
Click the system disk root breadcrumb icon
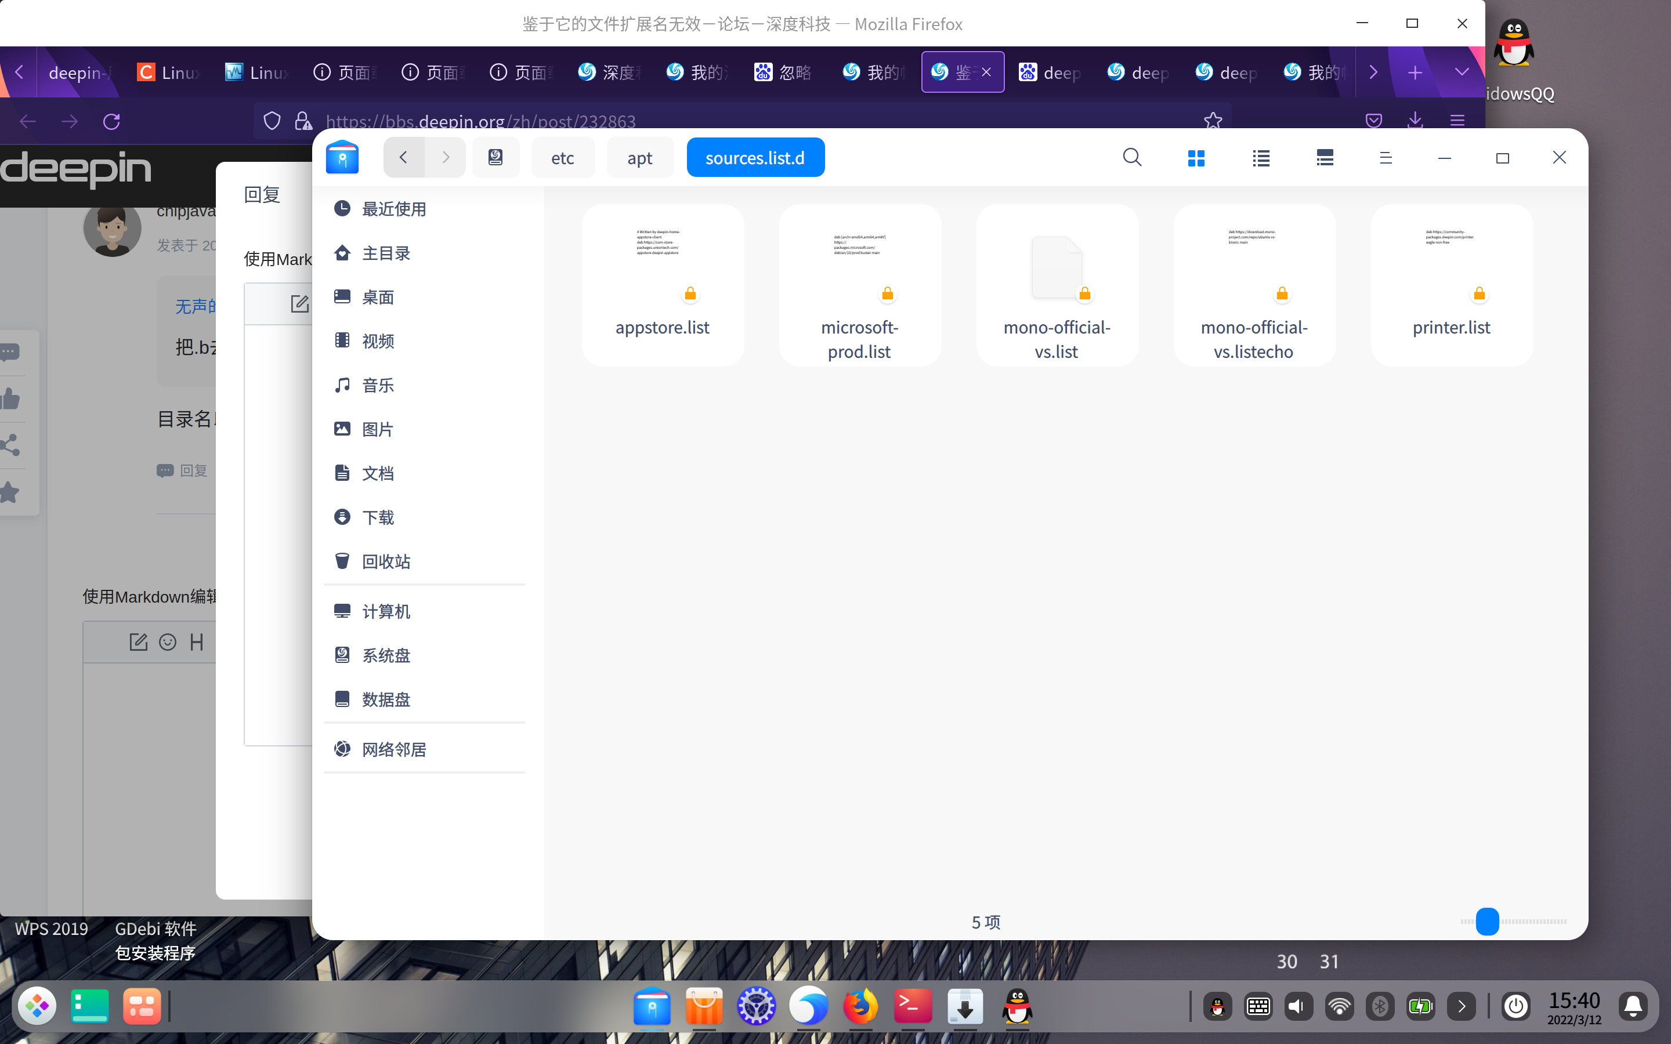[x=495, y=157]
